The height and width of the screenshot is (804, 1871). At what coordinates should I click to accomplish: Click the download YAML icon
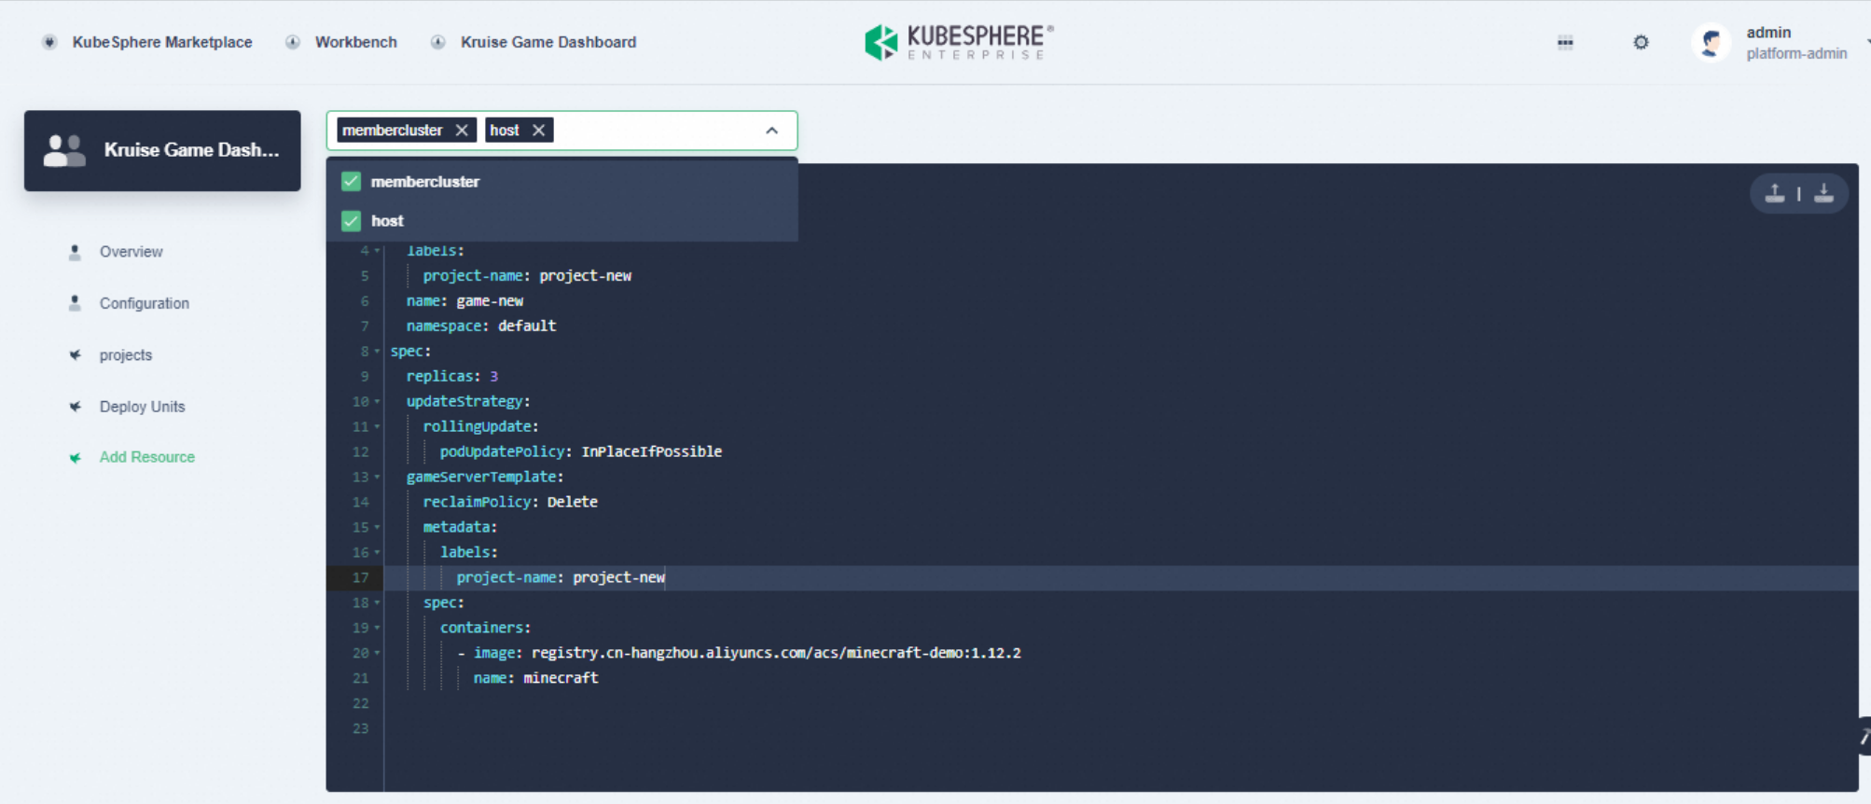point(1823,193)
